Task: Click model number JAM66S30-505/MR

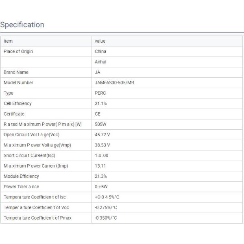Action: tap(114, 83)
